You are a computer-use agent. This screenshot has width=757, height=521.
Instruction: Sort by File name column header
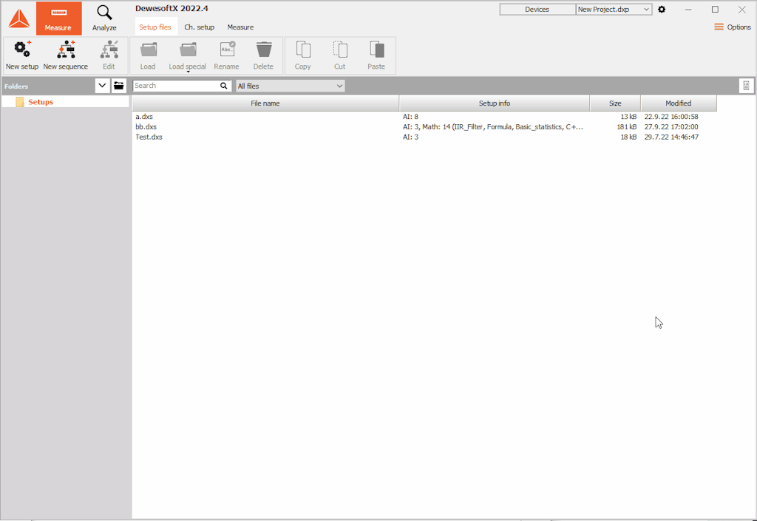coord(265,103)
